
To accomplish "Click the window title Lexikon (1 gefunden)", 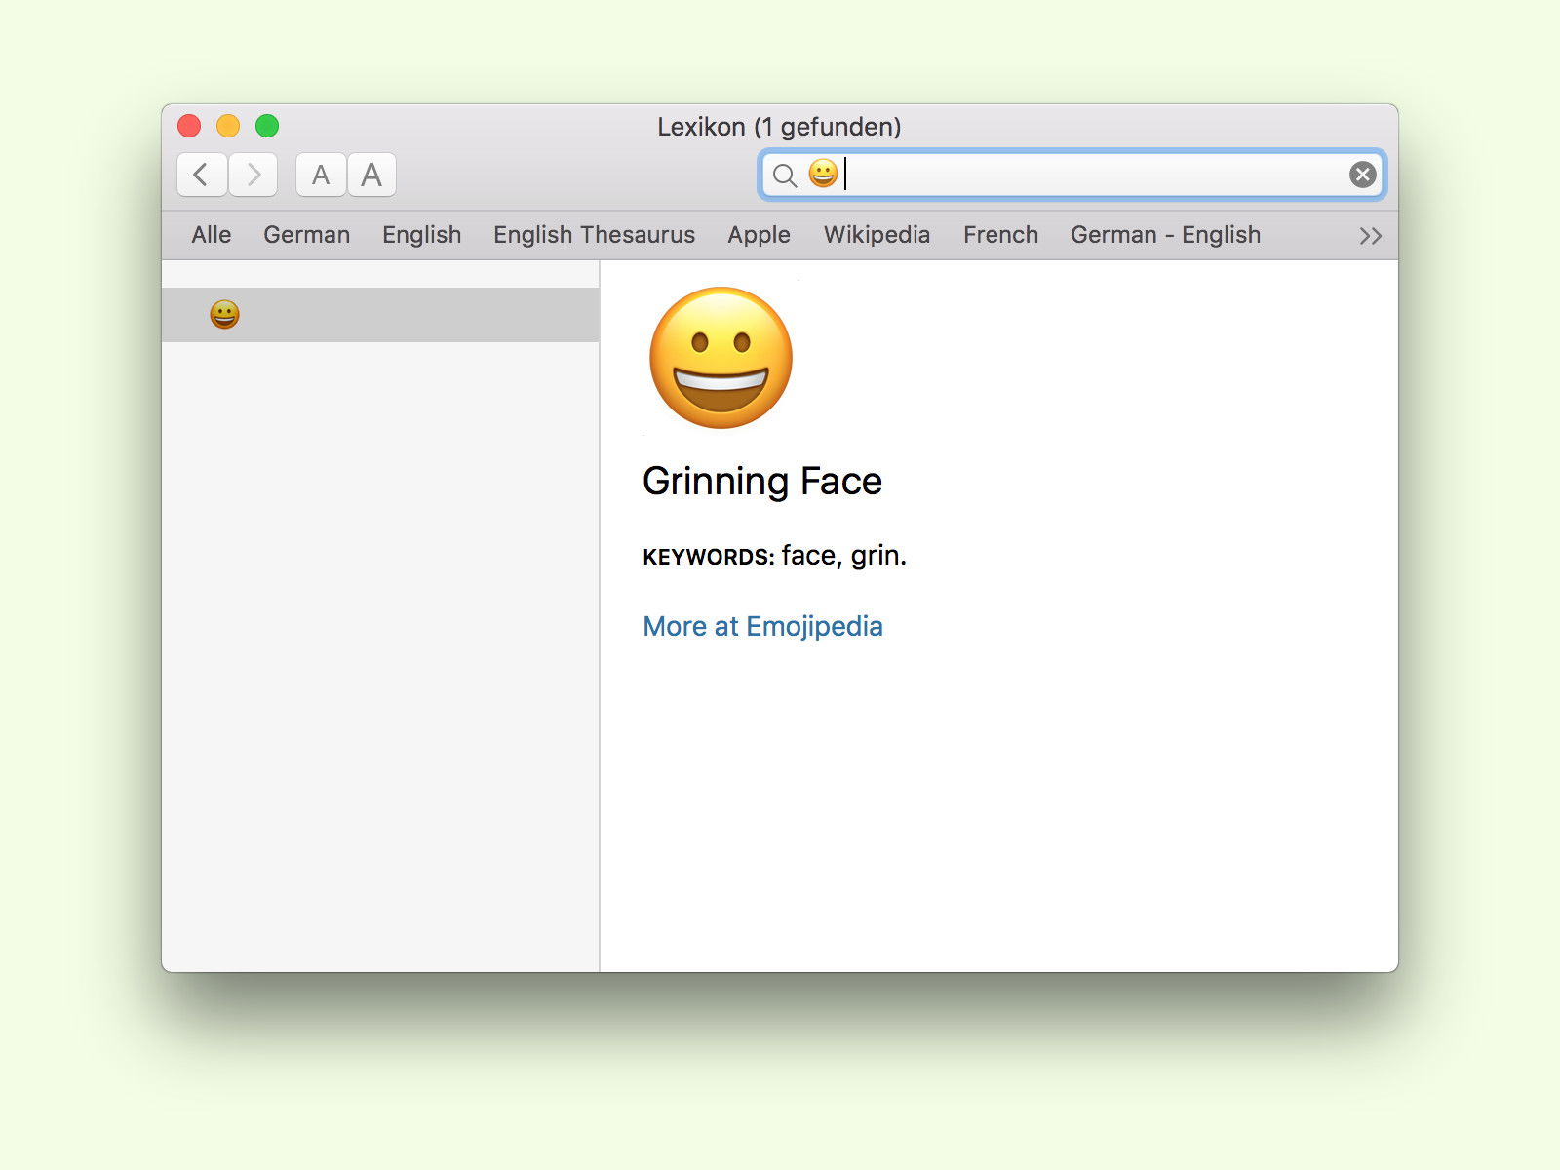I will (x=779, y=127).
